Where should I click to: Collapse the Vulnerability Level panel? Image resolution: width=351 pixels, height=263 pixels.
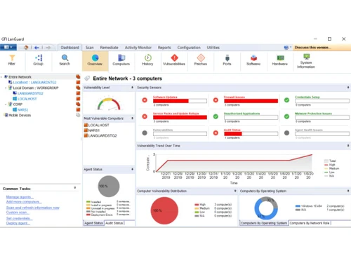click(x=132, y=88)
